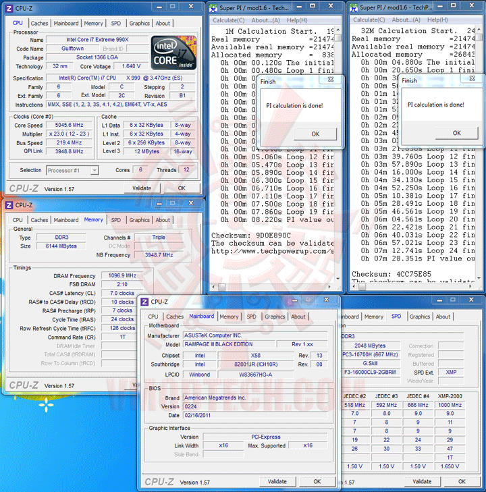Click the QPI Link value 3948.8 MHz
Screen dimensions: 486x492
(70, 151)
